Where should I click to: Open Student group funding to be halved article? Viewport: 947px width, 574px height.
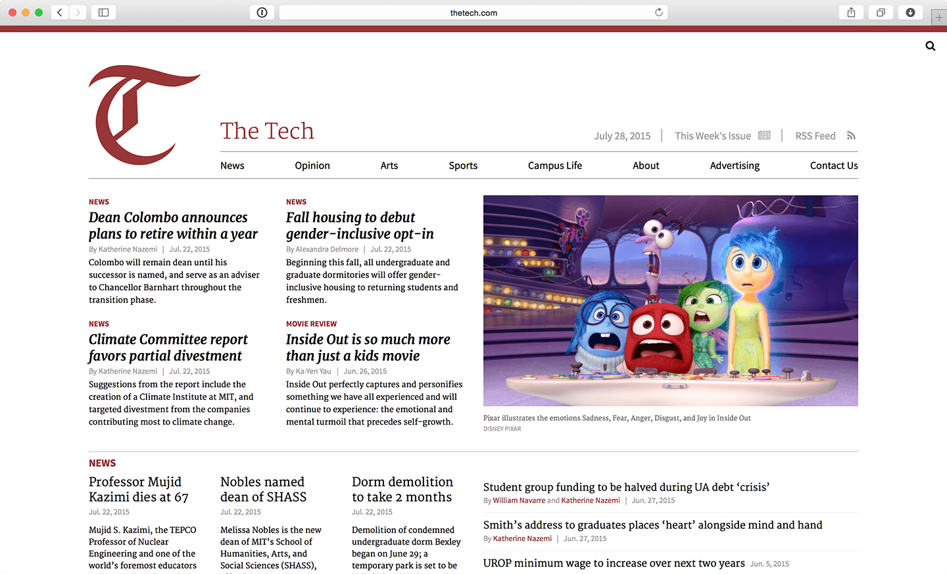click(626, 487)
